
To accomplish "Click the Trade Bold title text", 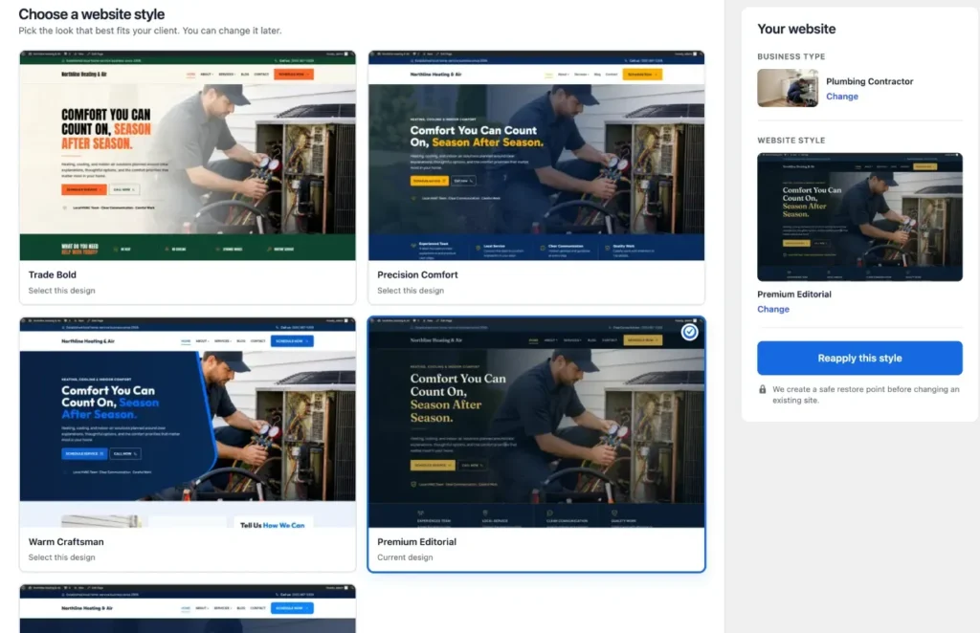I will click(53, 274).
